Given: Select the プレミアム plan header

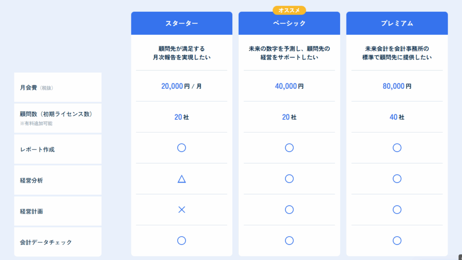Looking at the screenshot, I should point(397,23).
